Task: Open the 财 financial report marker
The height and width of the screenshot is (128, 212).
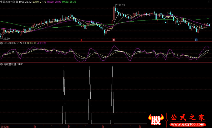Action: [196, 40]
